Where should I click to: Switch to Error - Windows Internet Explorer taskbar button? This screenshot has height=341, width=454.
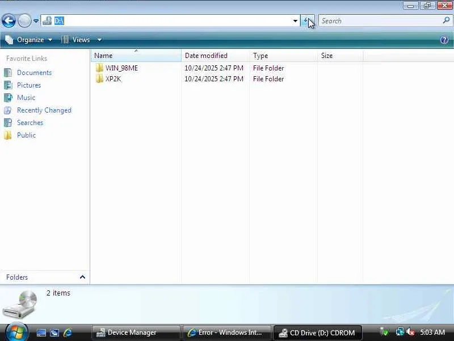pos(226,332)
